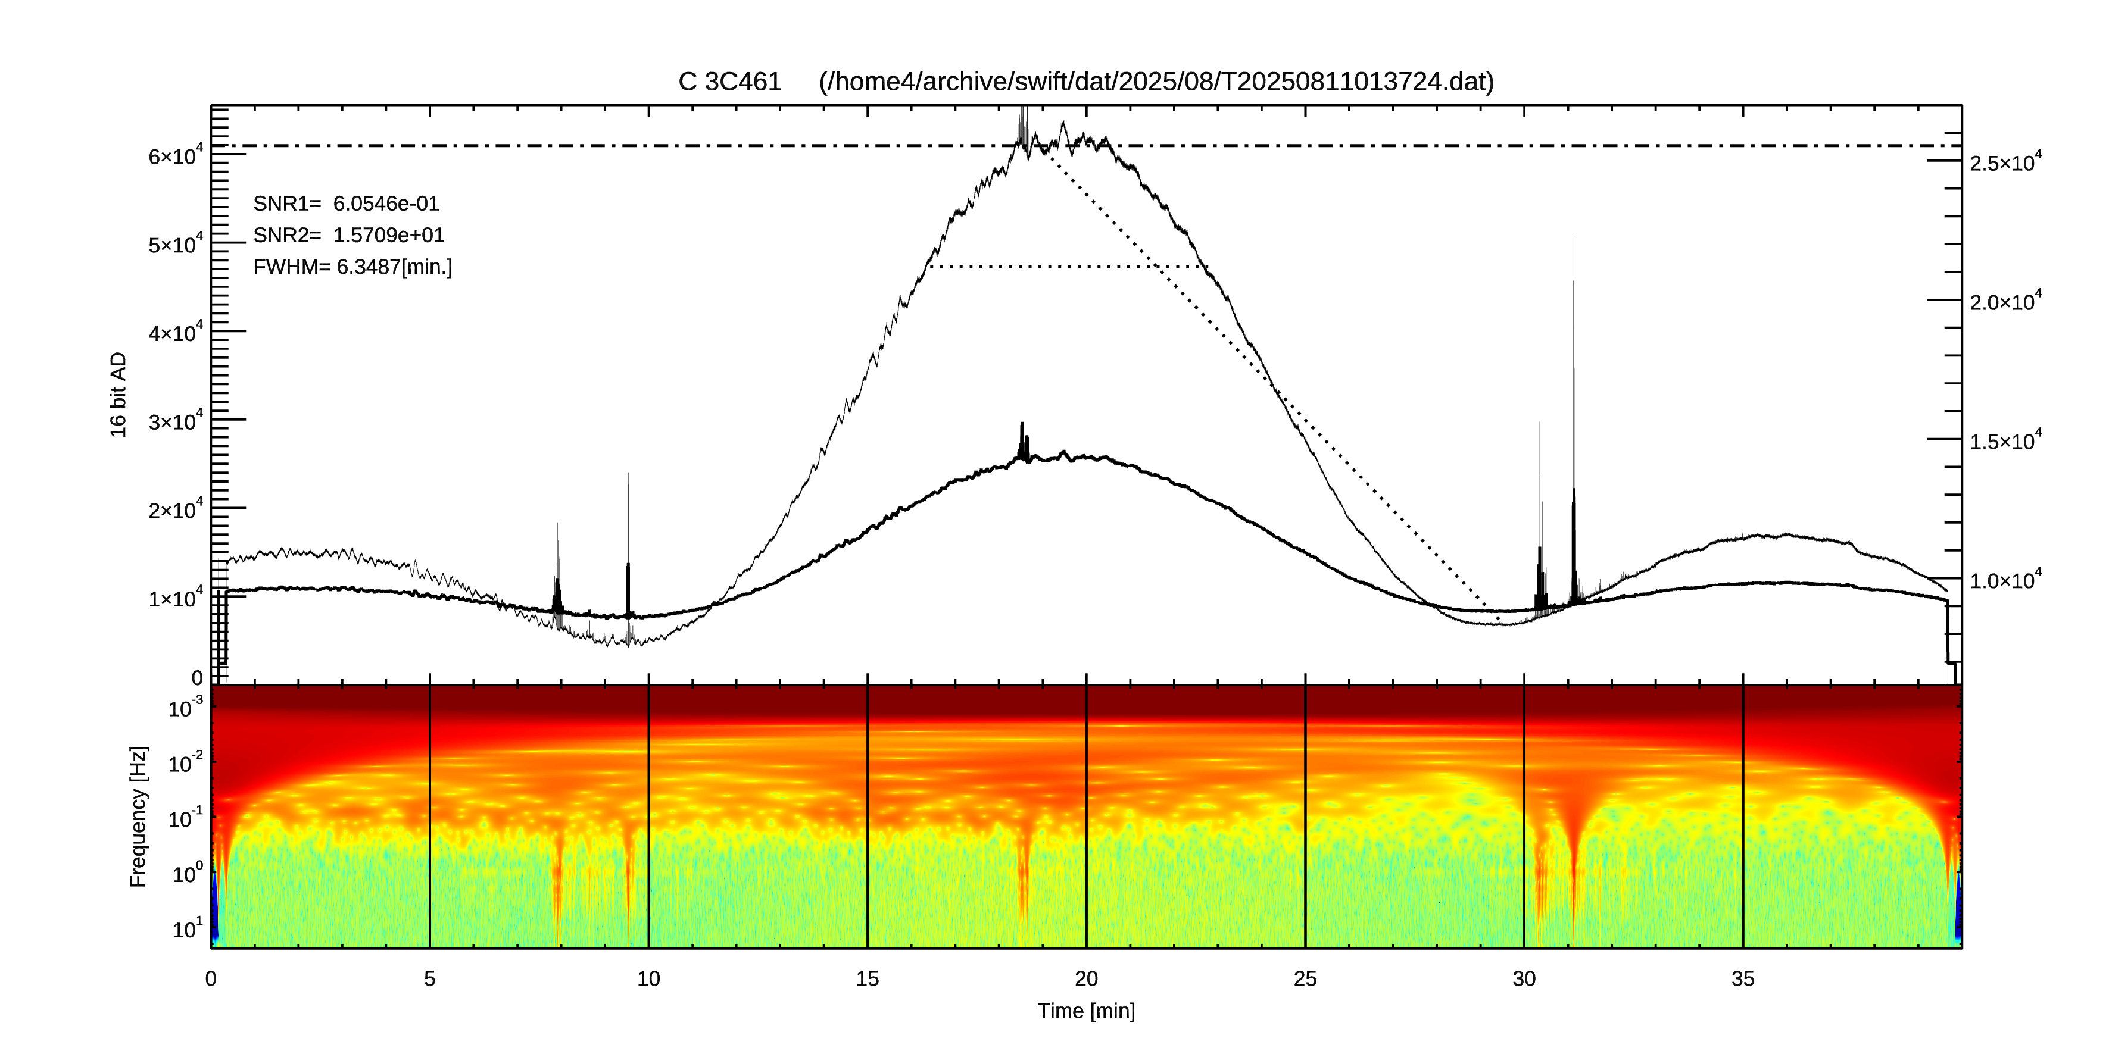Click the frequency tick label 10^-3
The width and height of the screenshot is (2109, 1054).
click(186, 707)
